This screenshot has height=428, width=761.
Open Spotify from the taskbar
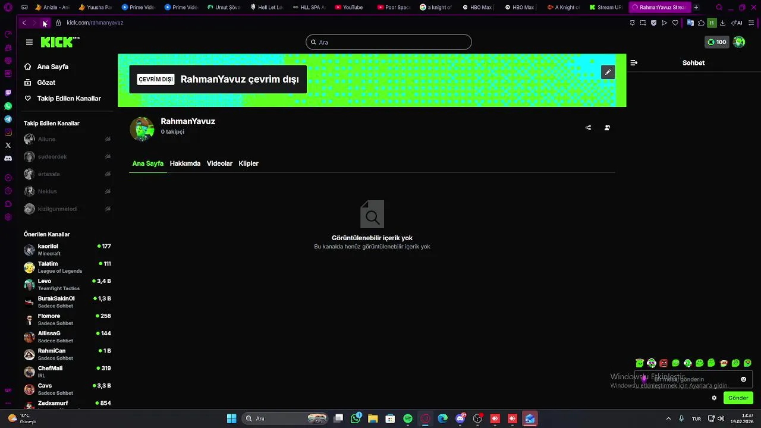pos(408,418)
